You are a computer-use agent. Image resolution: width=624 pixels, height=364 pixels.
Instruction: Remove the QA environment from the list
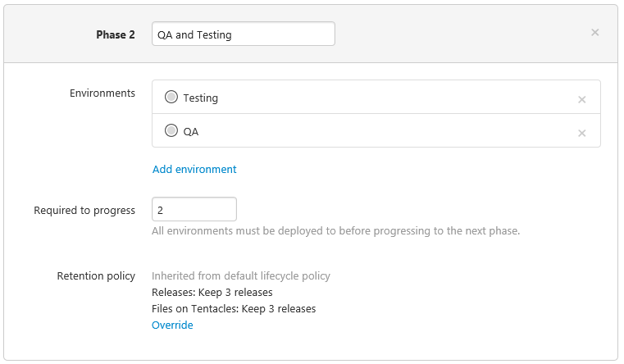click(582, 133)
